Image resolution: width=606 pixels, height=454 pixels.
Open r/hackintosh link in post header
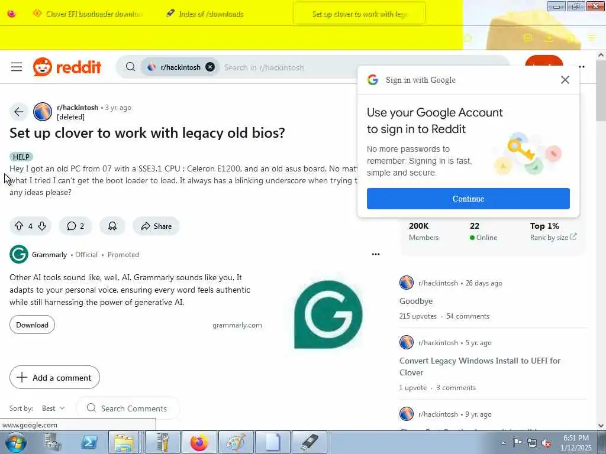click(x=78, y=108)
